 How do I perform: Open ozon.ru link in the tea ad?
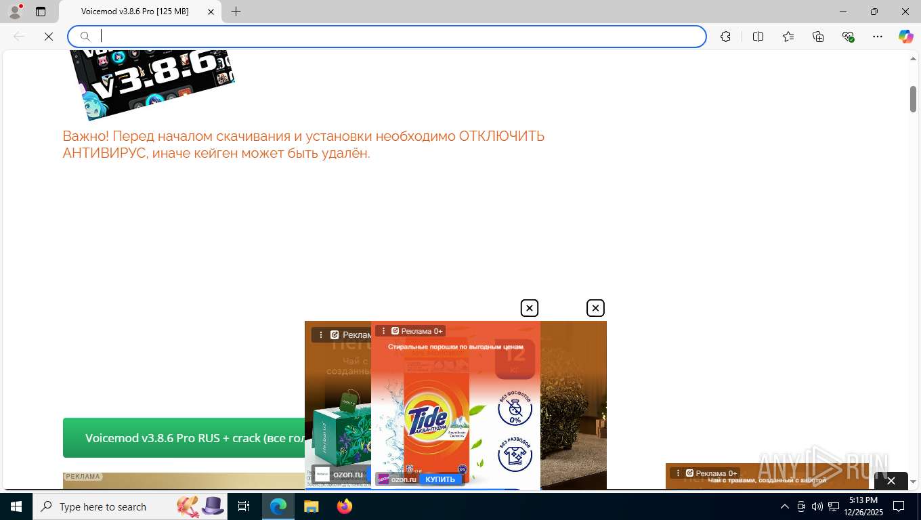pyautogui.click(x=348, y=474)
